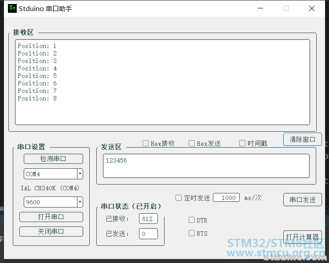Click the 'Position: 4' line

tap(37, 68)
